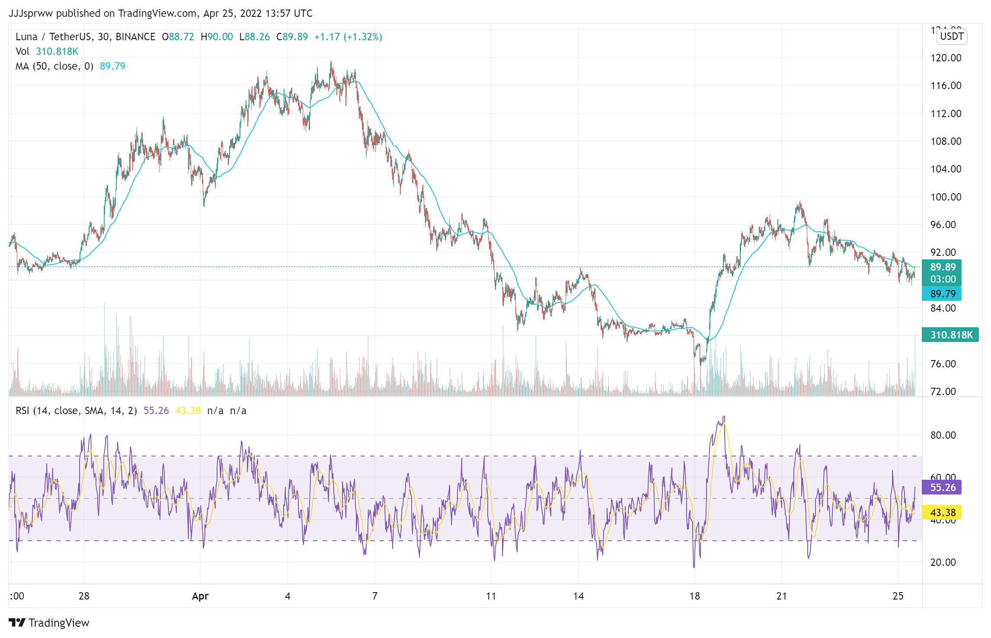Viewport: 991px width, 638px height.
Task: Click the TradingView logo icon
Action: [17, 622]
